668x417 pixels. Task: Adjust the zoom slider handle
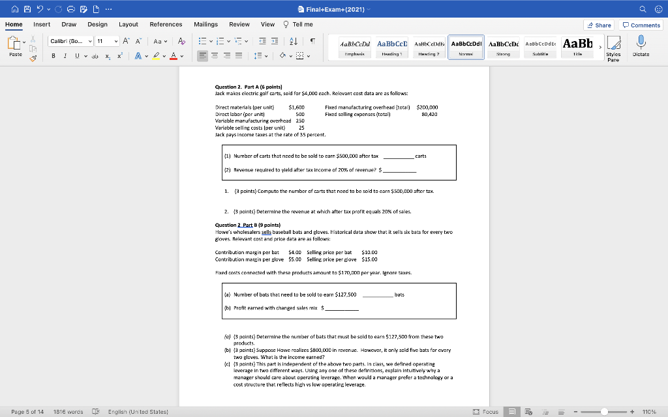(x=604, y=412)
